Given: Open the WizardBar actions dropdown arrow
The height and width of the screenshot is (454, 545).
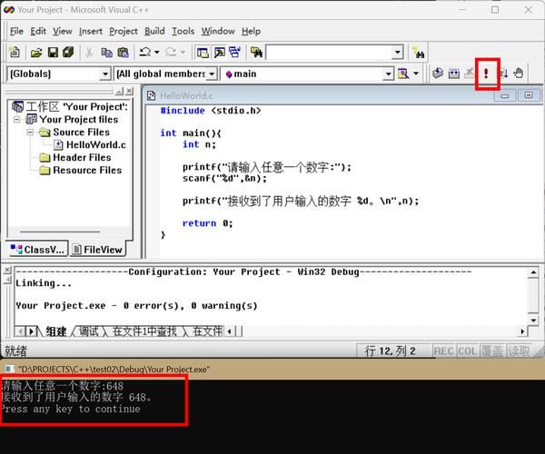Looking at the screenshot, I should tap(416, 74).
